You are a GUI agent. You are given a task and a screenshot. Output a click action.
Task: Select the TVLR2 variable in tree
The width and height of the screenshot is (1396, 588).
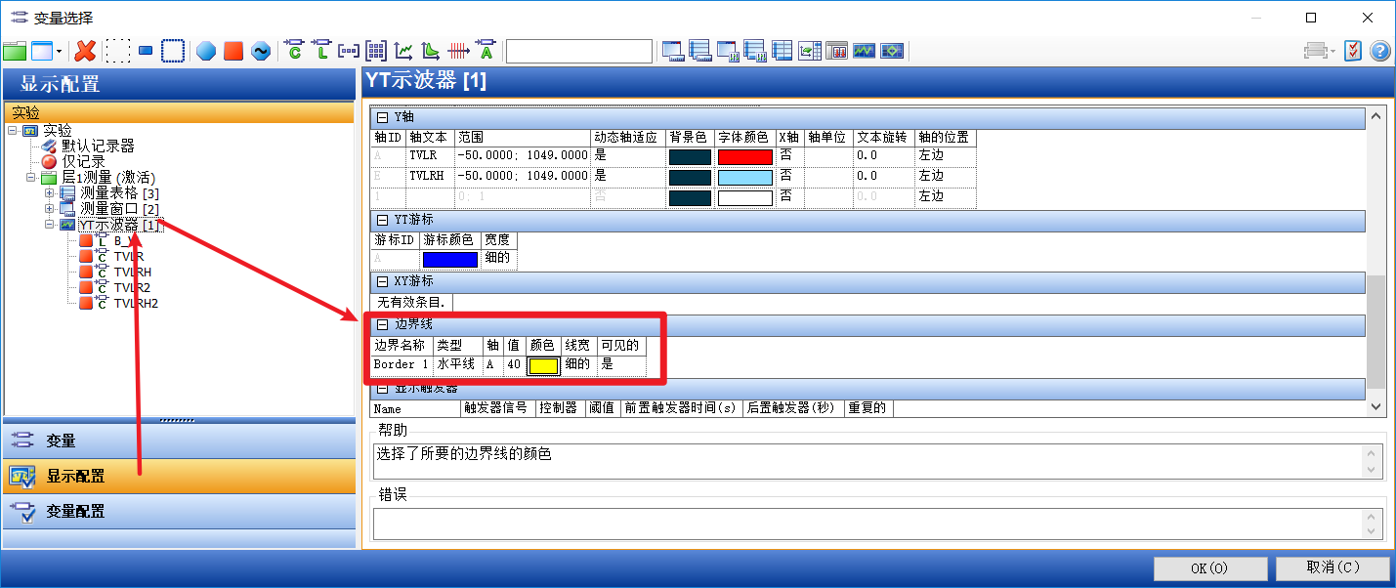[x=132, y=287]
